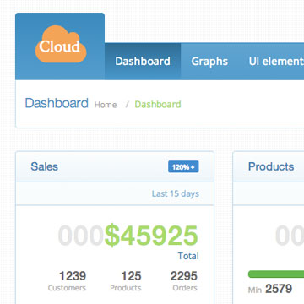Screen dimensions: 304x304
Task: Click the Products panel title
Action: click(271, 166)
